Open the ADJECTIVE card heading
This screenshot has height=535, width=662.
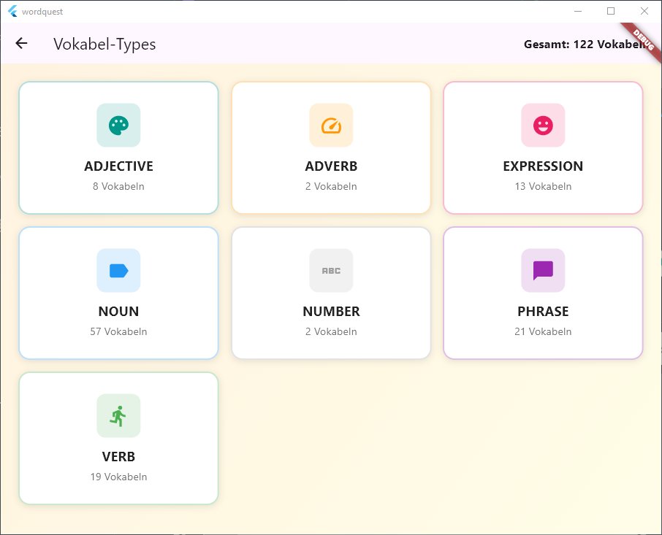pyautogui.click(x=118, y=166)
